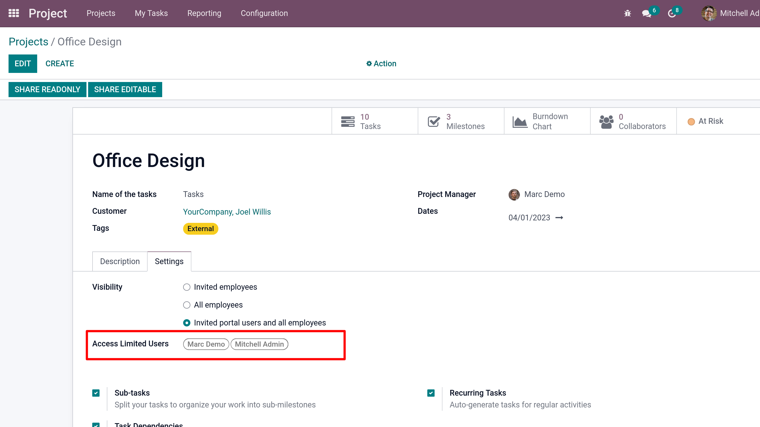Open the apps grid menu icon
This screenshot has width=760, height=427.
[13, 13]
